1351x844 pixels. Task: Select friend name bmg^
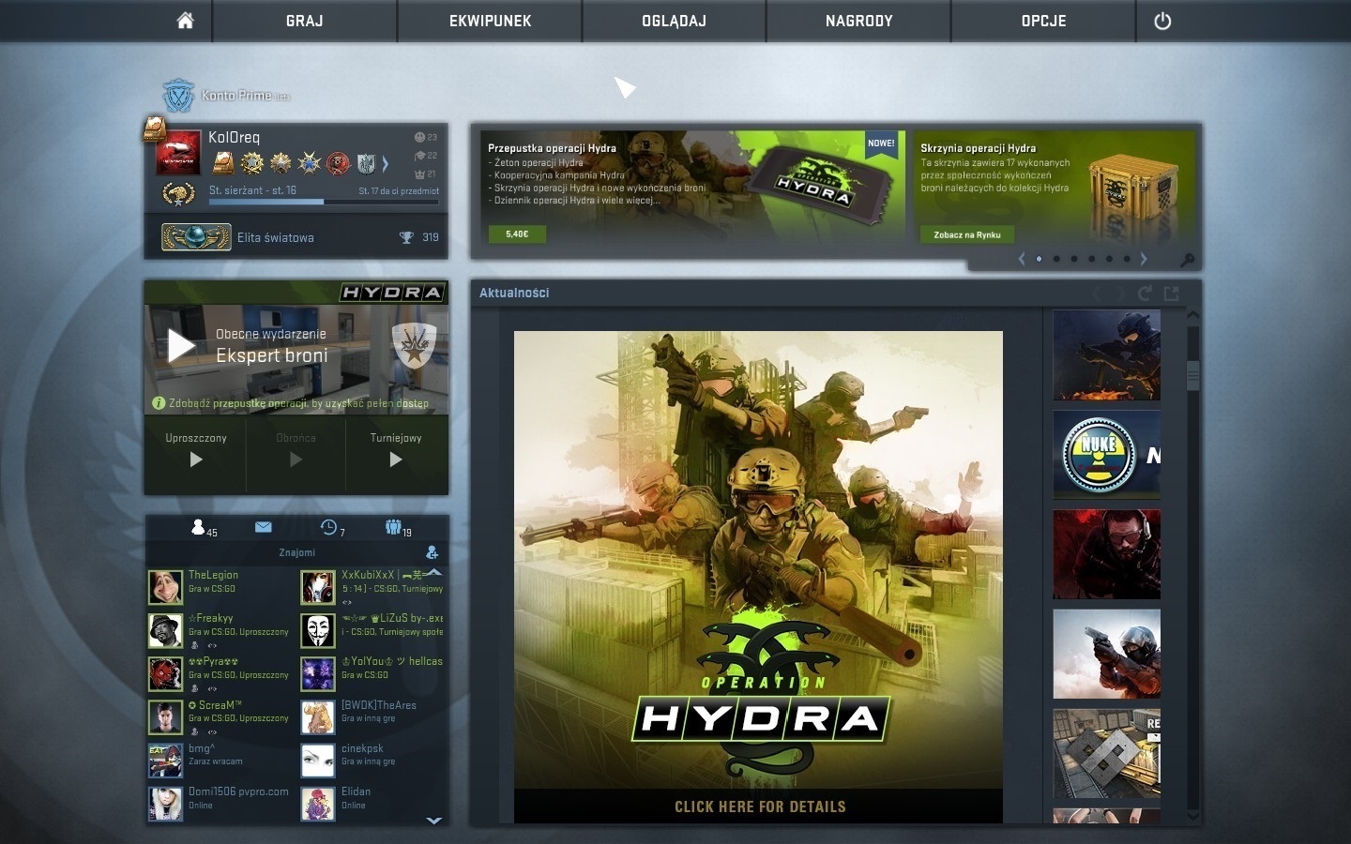(x=202, y=748)
